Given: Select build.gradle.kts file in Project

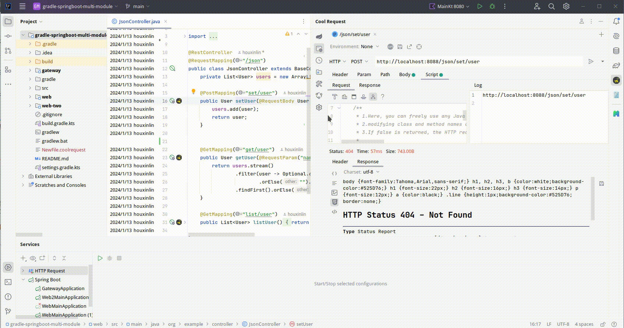Looking at the screenshot, I should coord(58,123).
